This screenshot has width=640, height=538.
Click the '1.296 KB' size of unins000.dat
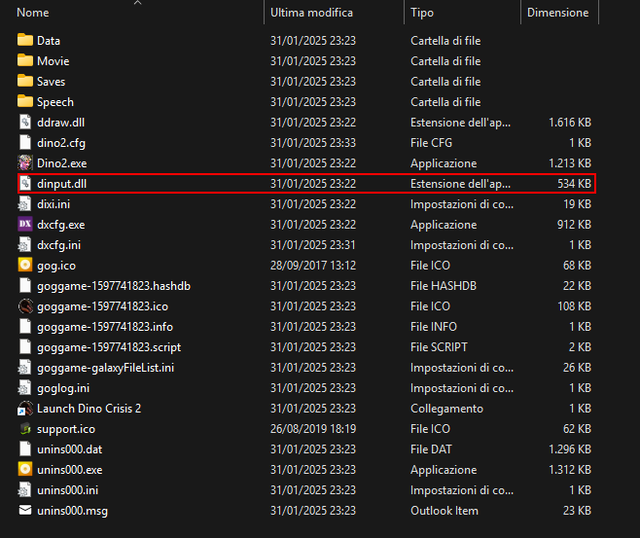[570, 449]
